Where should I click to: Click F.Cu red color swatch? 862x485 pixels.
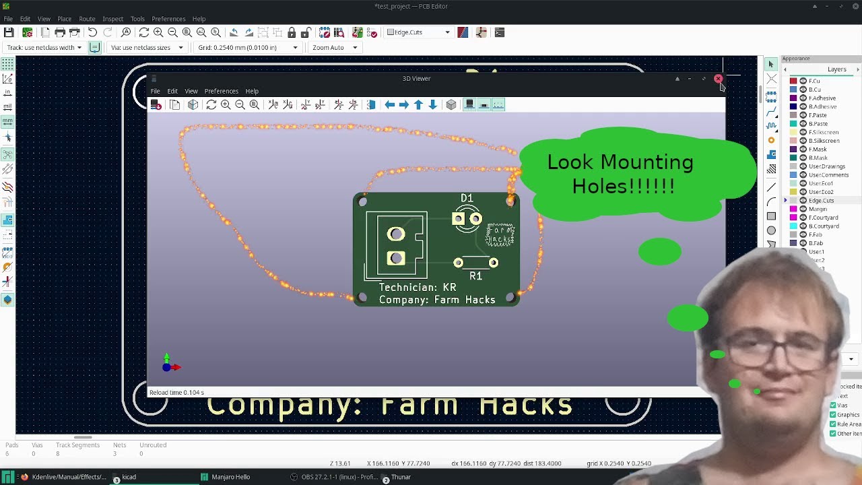pyautogui.click(x=793, y=81)
